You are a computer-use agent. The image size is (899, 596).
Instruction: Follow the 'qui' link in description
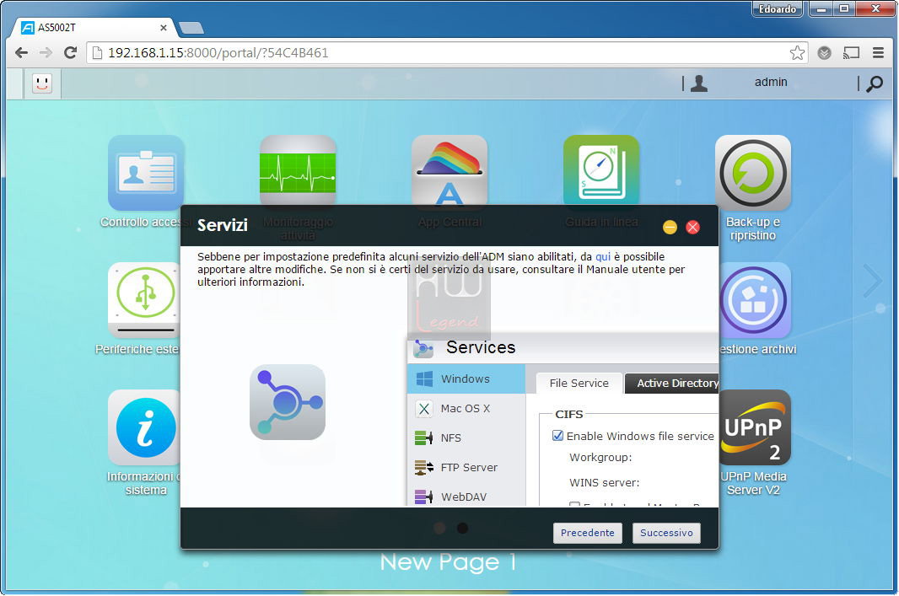[x=603, y=257]
